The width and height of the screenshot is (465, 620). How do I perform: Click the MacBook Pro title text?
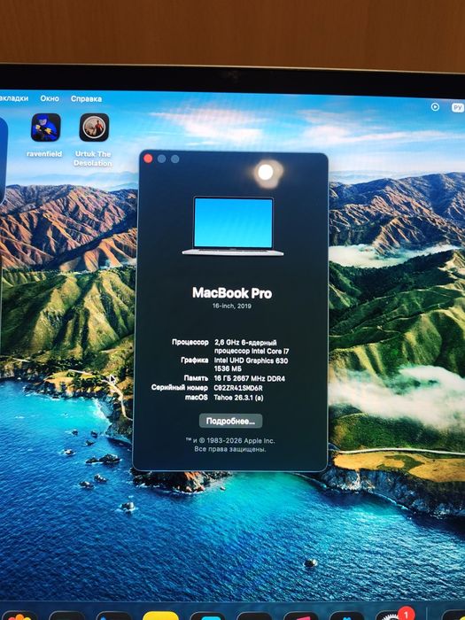click(x=232, y=293)
